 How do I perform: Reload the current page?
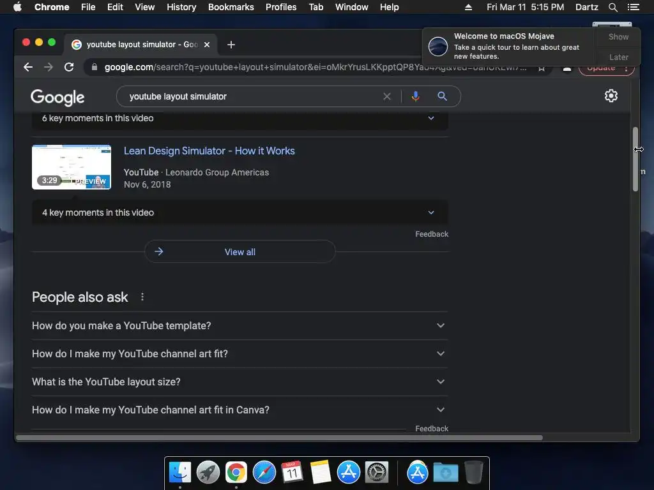pyautogui.click(x=69, y=67)
